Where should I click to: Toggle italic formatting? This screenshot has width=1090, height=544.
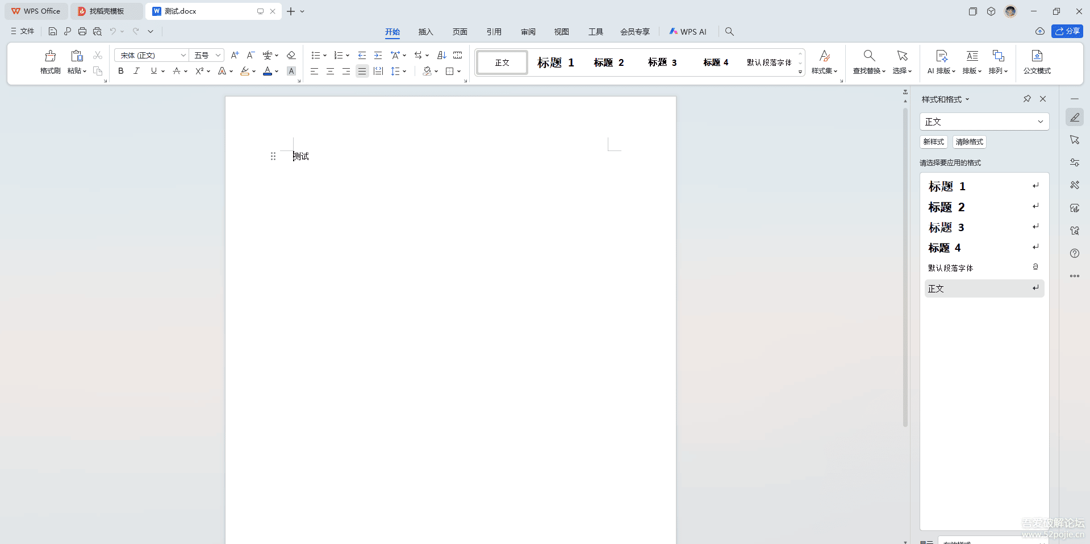[x=136, y=71]
